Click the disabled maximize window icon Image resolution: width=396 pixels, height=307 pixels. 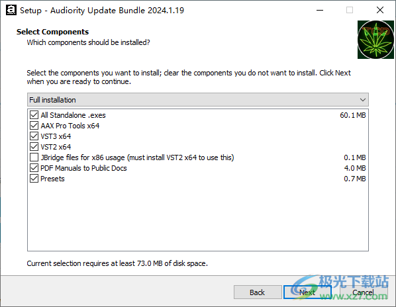tap(350, 10)
